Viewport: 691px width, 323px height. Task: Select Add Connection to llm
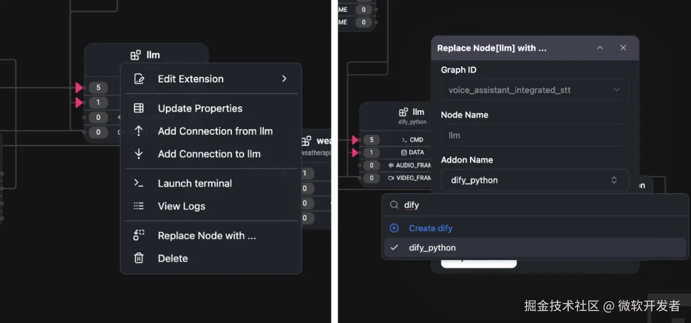tap(211, 154)
